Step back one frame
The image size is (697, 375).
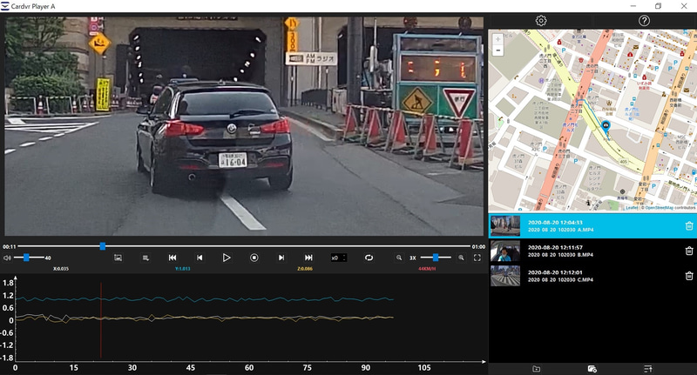(200, 258)
